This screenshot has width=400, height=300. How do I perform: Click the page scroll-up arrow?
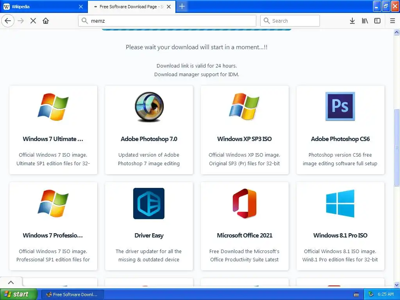coord(397,32)
